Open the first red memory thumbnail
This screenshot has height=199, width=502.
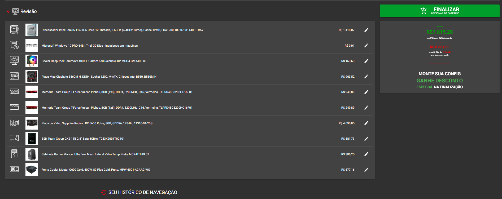coord(32,92)
